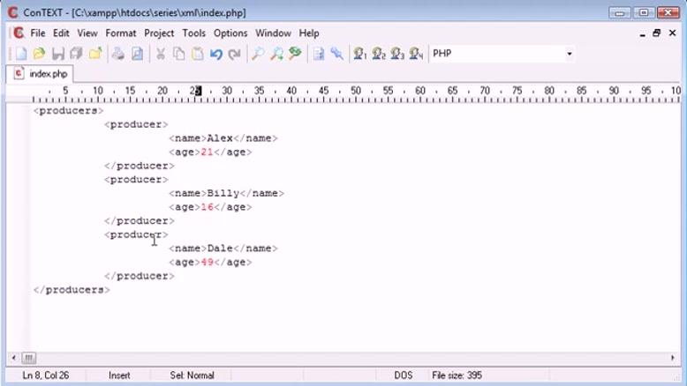Click the age value 16 in code

pyautogui.click(x=207, y=207)
